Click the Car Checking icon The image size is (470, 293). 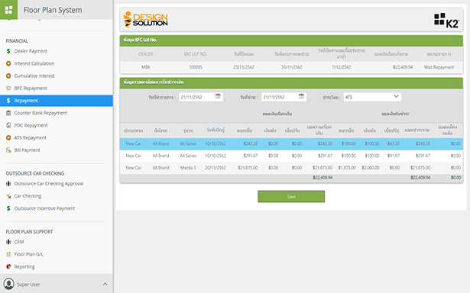pos(8,196)
